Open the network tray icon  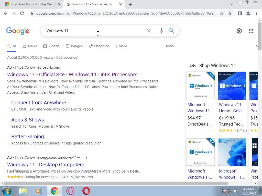click(230, 191)
